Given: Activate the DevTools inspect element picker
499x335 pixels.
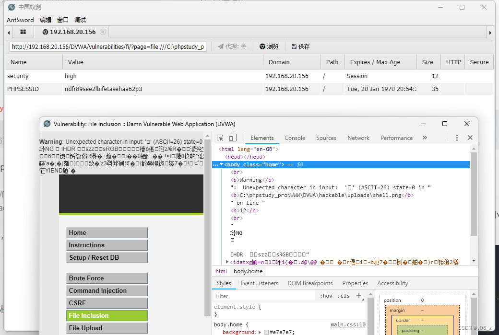Looking at the screenshot, I should tap(220, 138).
